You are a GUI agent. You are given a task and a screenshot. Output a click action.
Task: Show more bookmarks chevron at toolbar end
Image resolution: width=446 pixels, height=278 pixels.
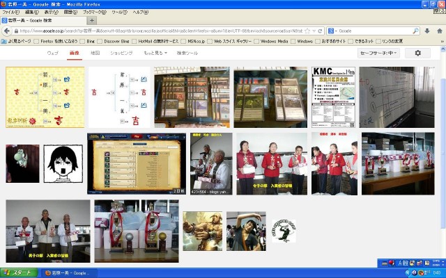pyautogui.click(x=443, y=42)
